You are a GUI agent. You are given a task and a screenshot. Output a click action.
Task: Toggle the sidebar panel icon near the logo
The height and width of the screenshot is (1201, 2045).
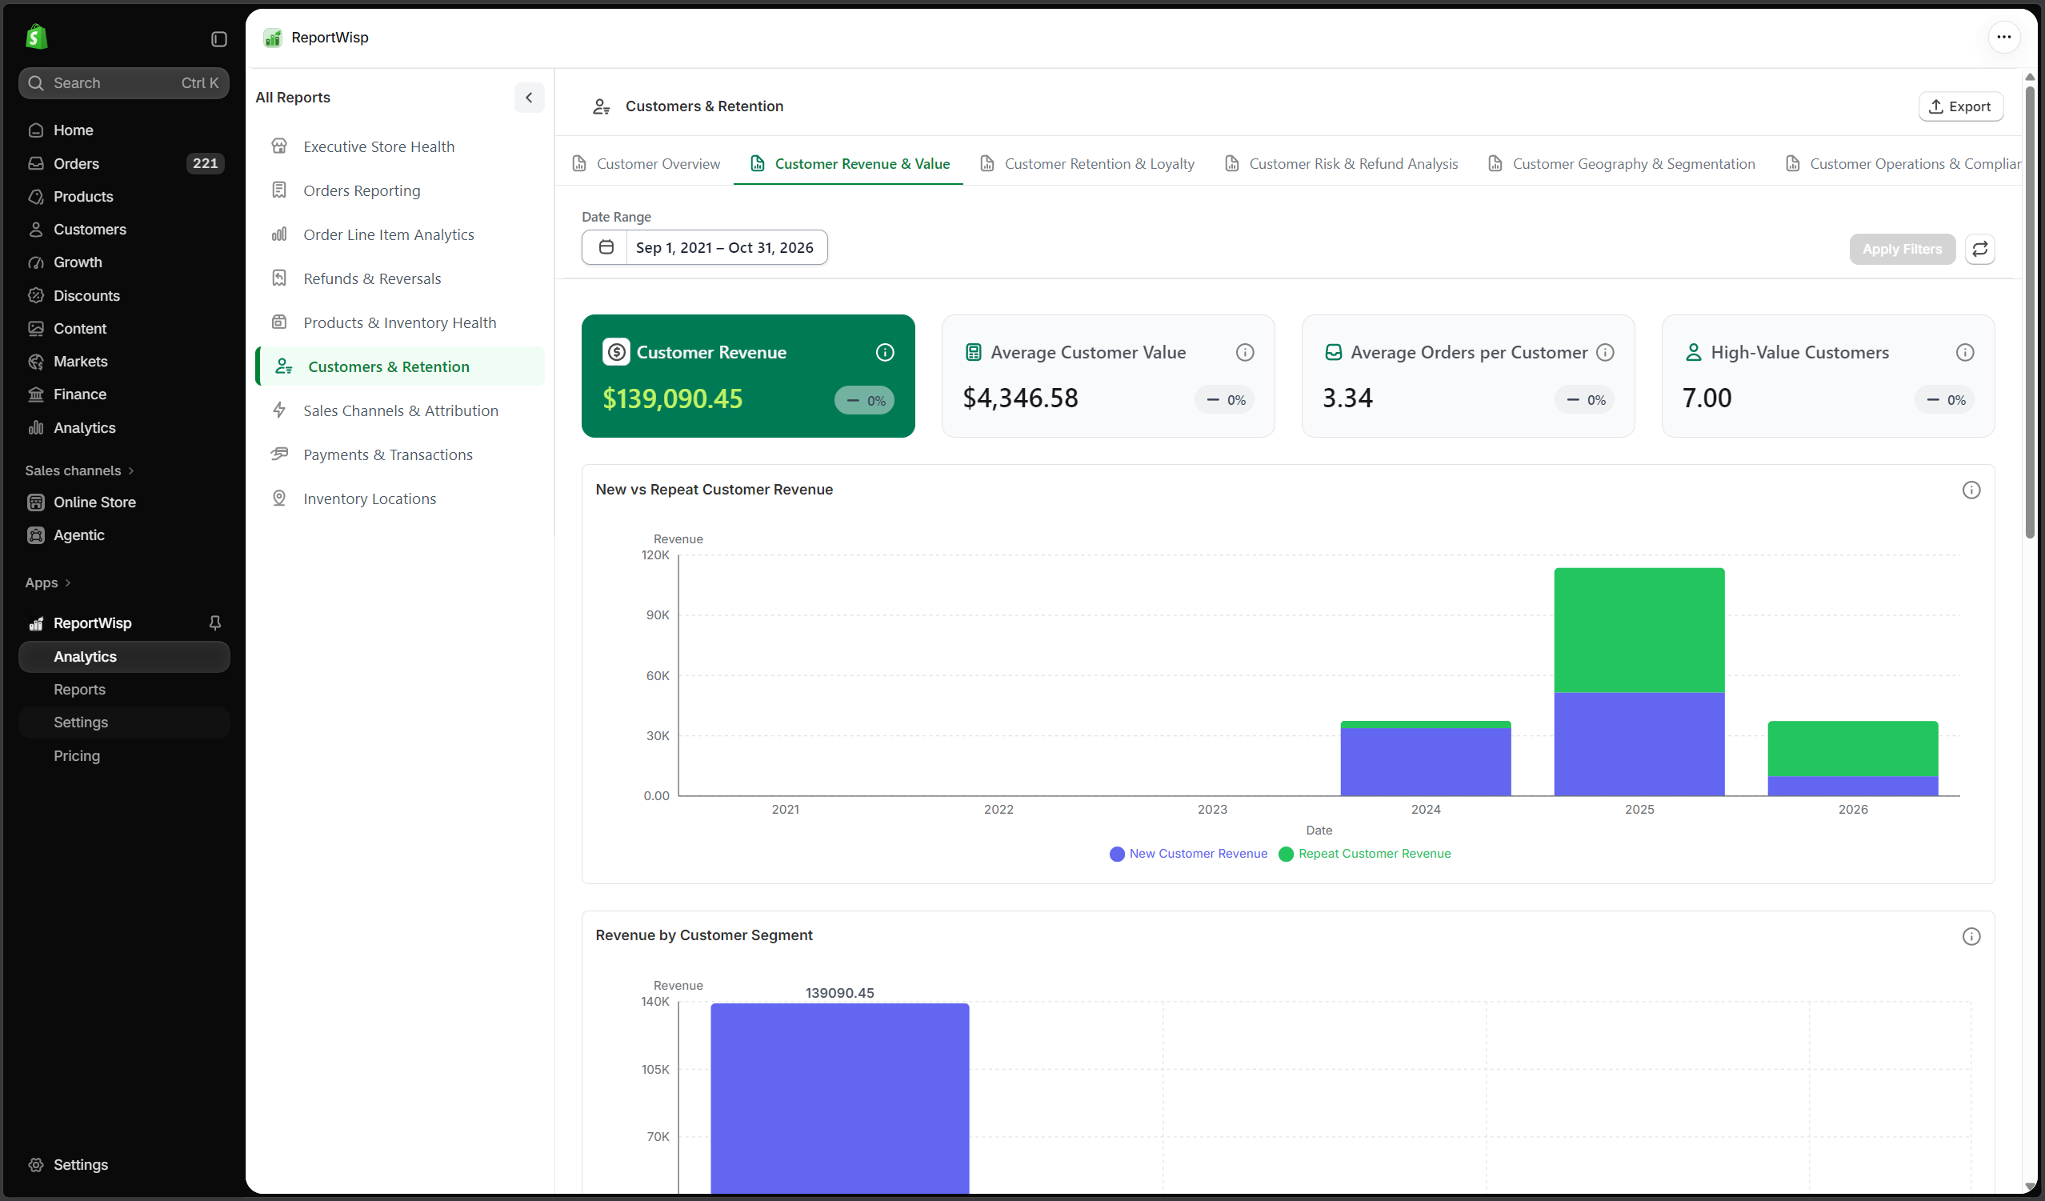tap(218, 39)
